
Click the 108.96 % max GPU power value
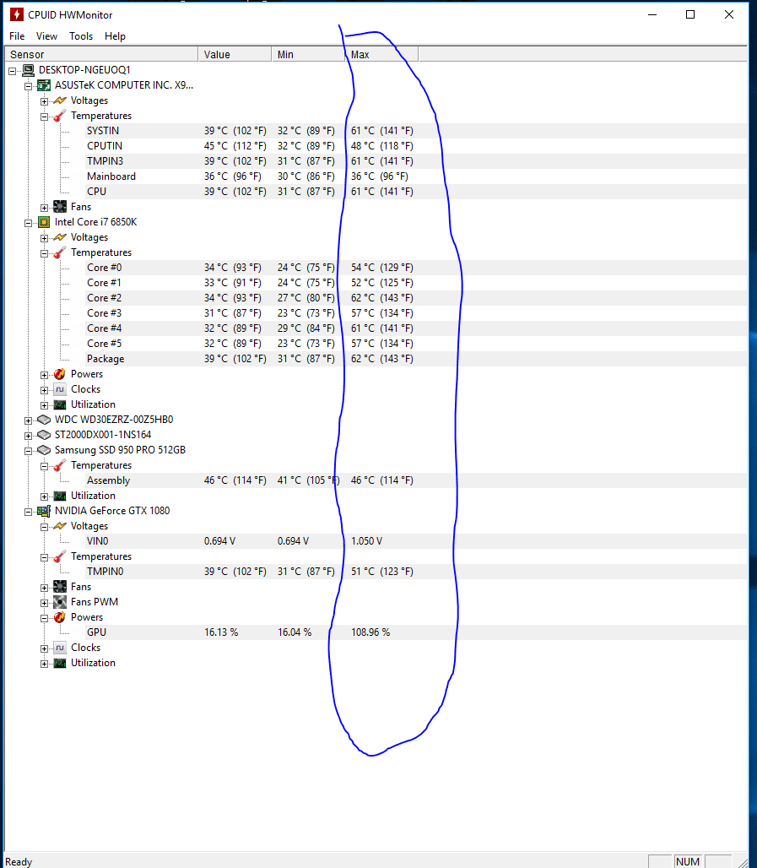[x=370, y=632]
